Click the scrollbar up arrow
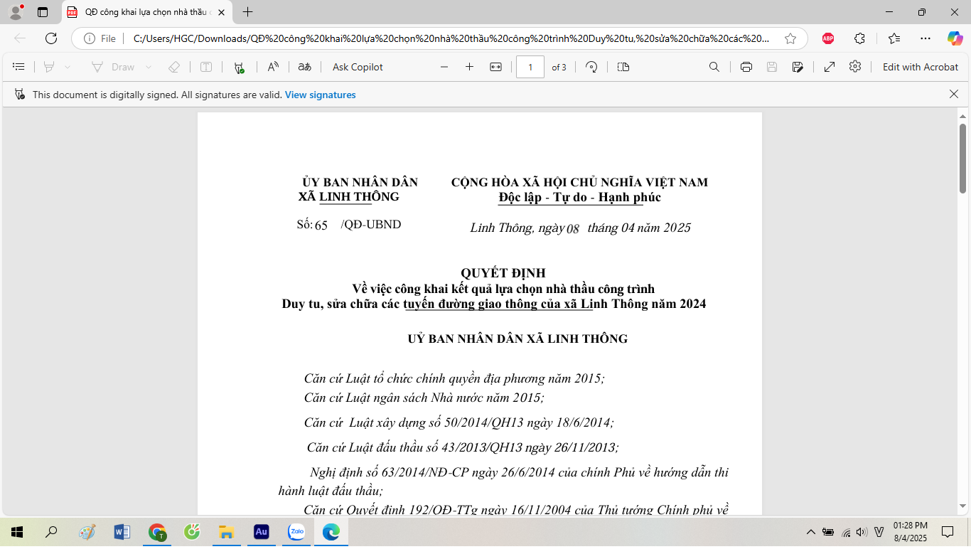Screen dimensions: 971x559 (x=962, y=116)
